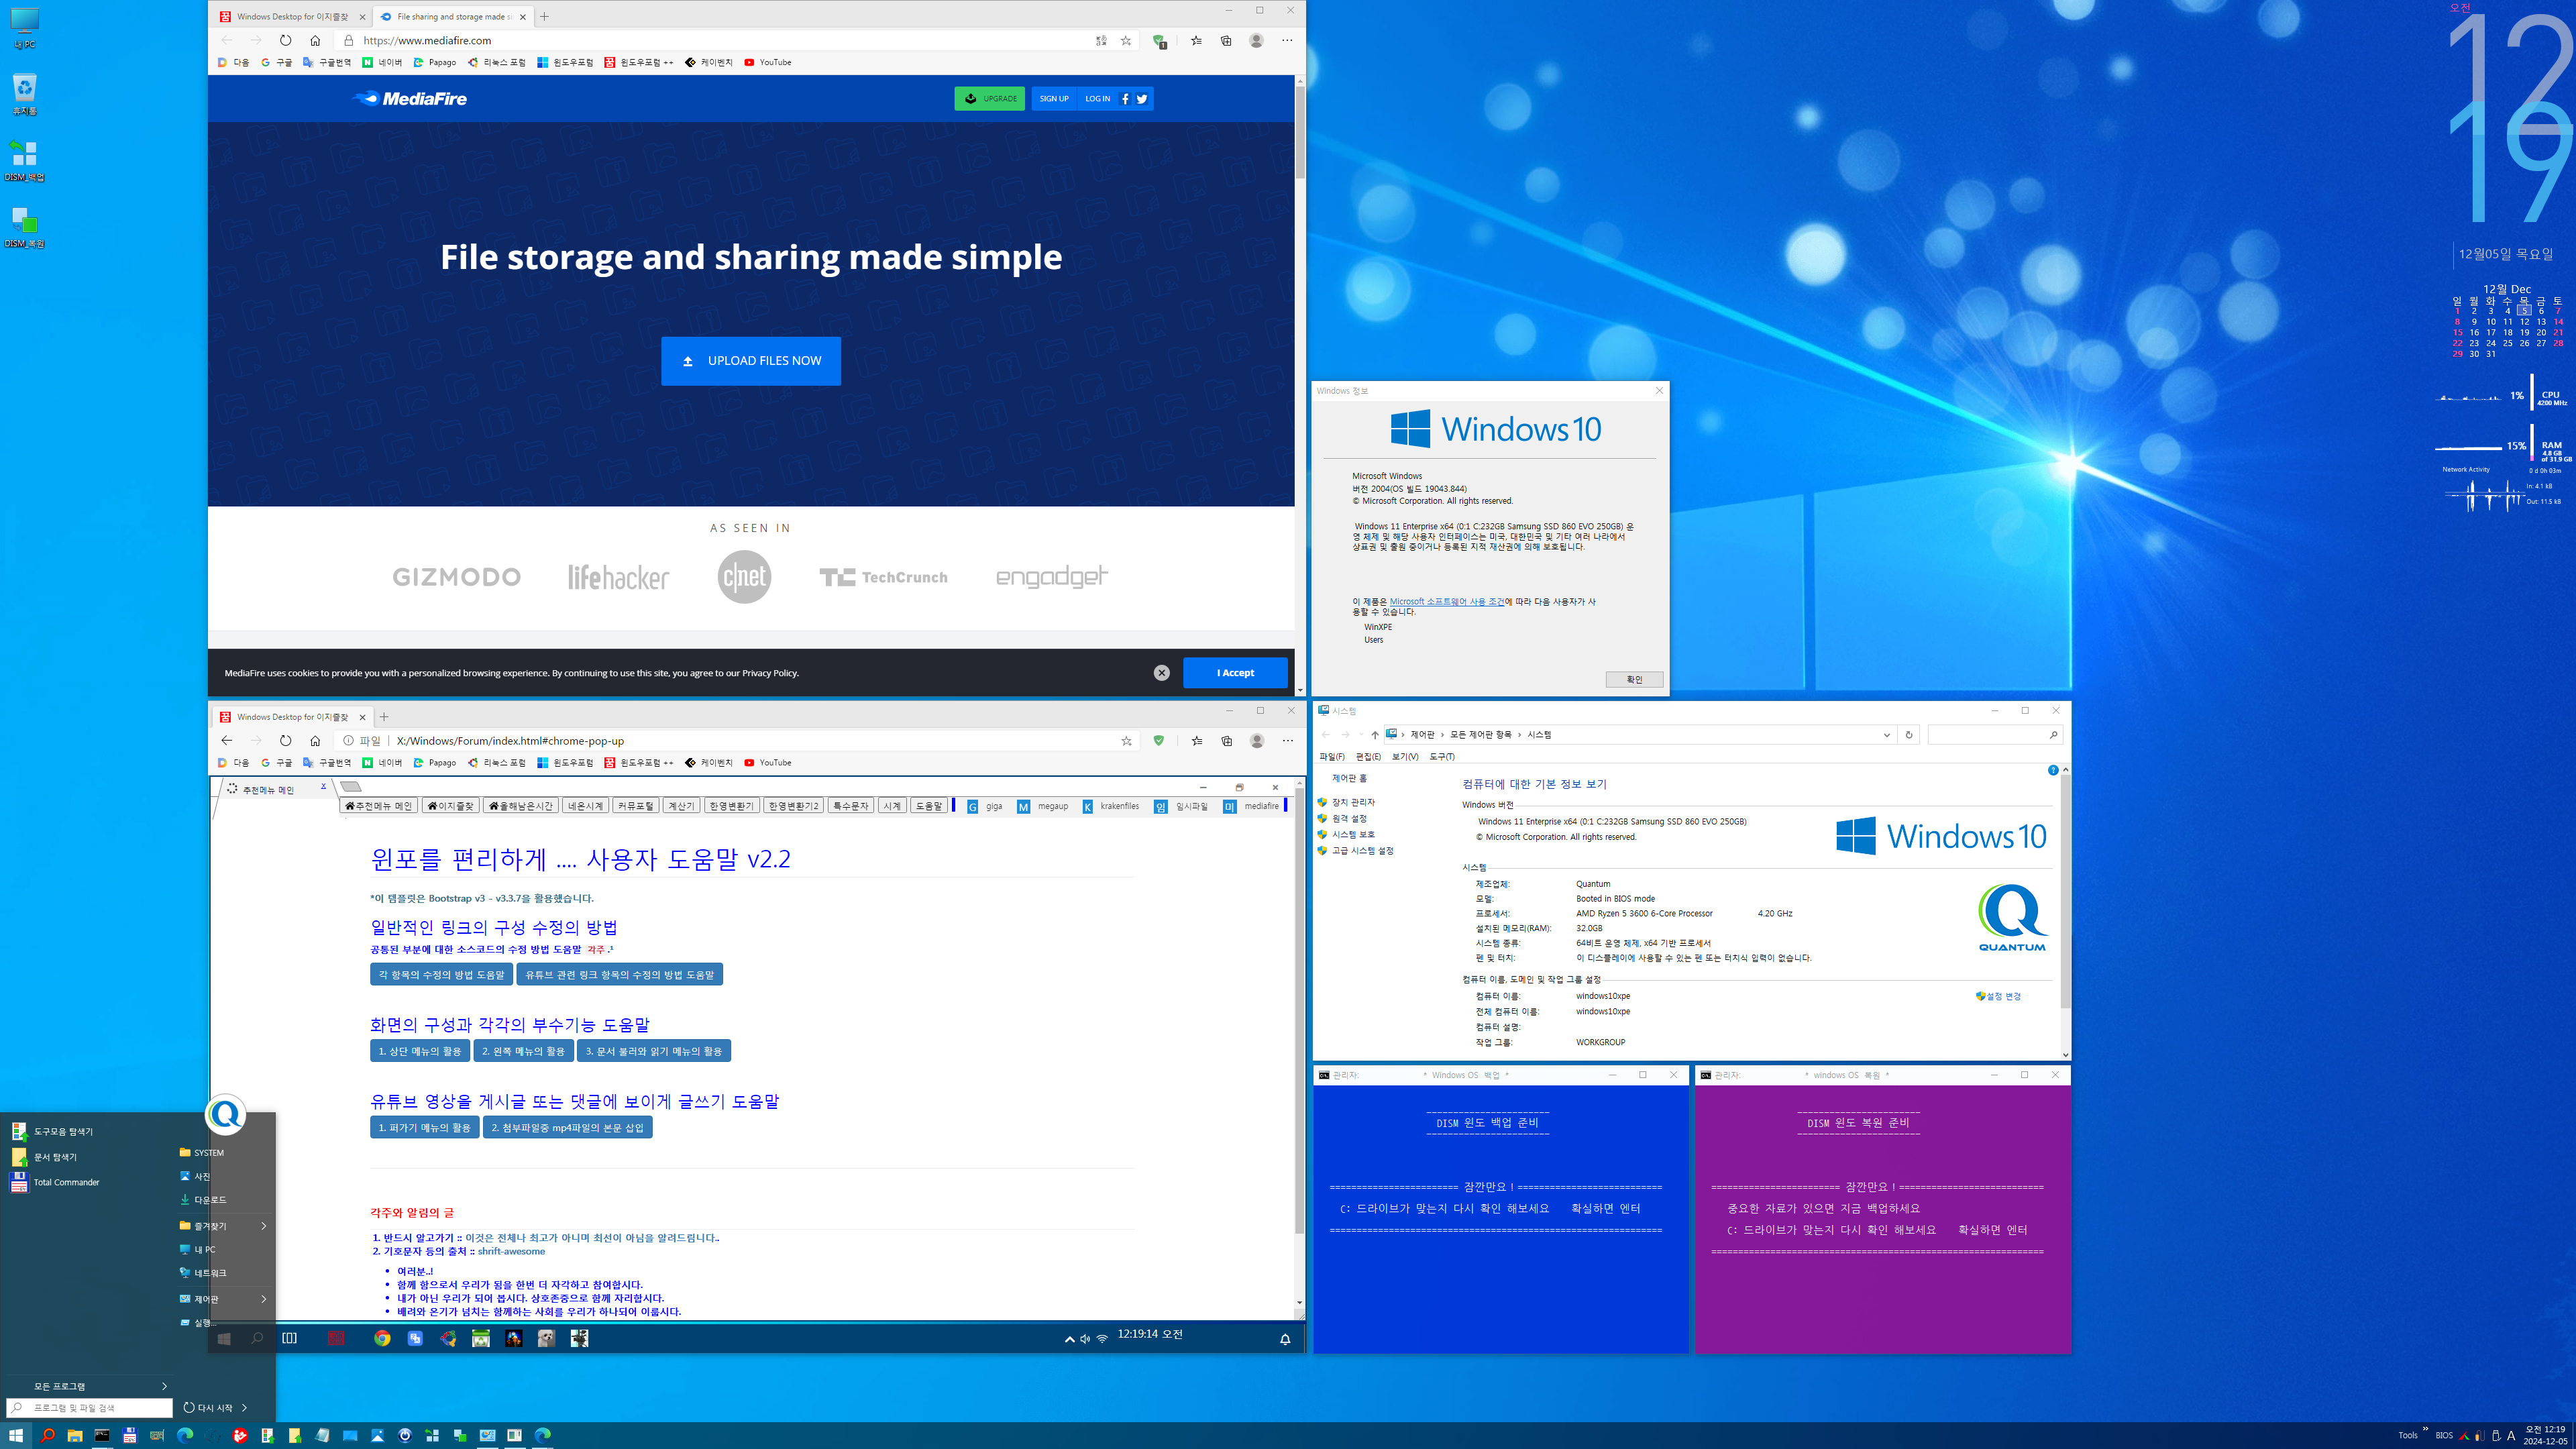
Task: Click the 특수문자 button in the forum page toolbar
Action: pyautogui.click(x=850, y=806)
